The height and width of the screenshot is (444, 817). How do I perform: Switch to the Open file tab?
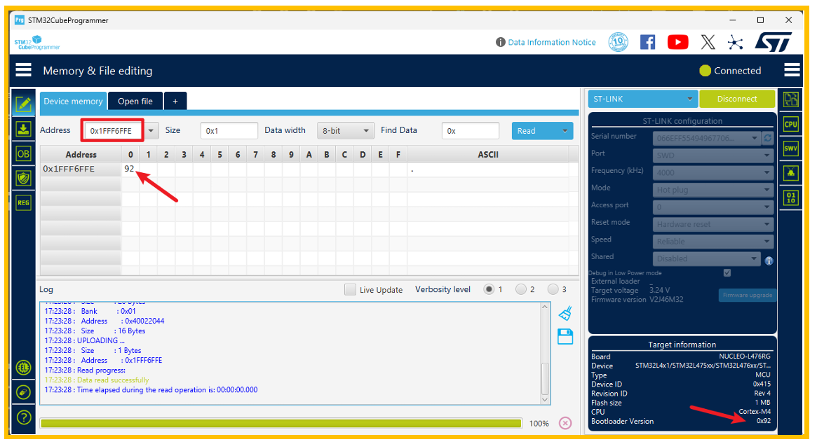pyautogui.click(x=135, y=101)
